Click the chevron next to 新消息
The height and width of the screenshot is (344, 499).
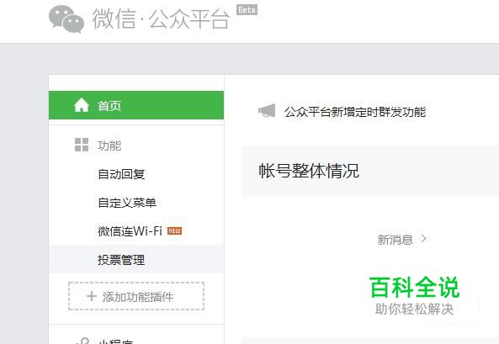coord(423,239)
